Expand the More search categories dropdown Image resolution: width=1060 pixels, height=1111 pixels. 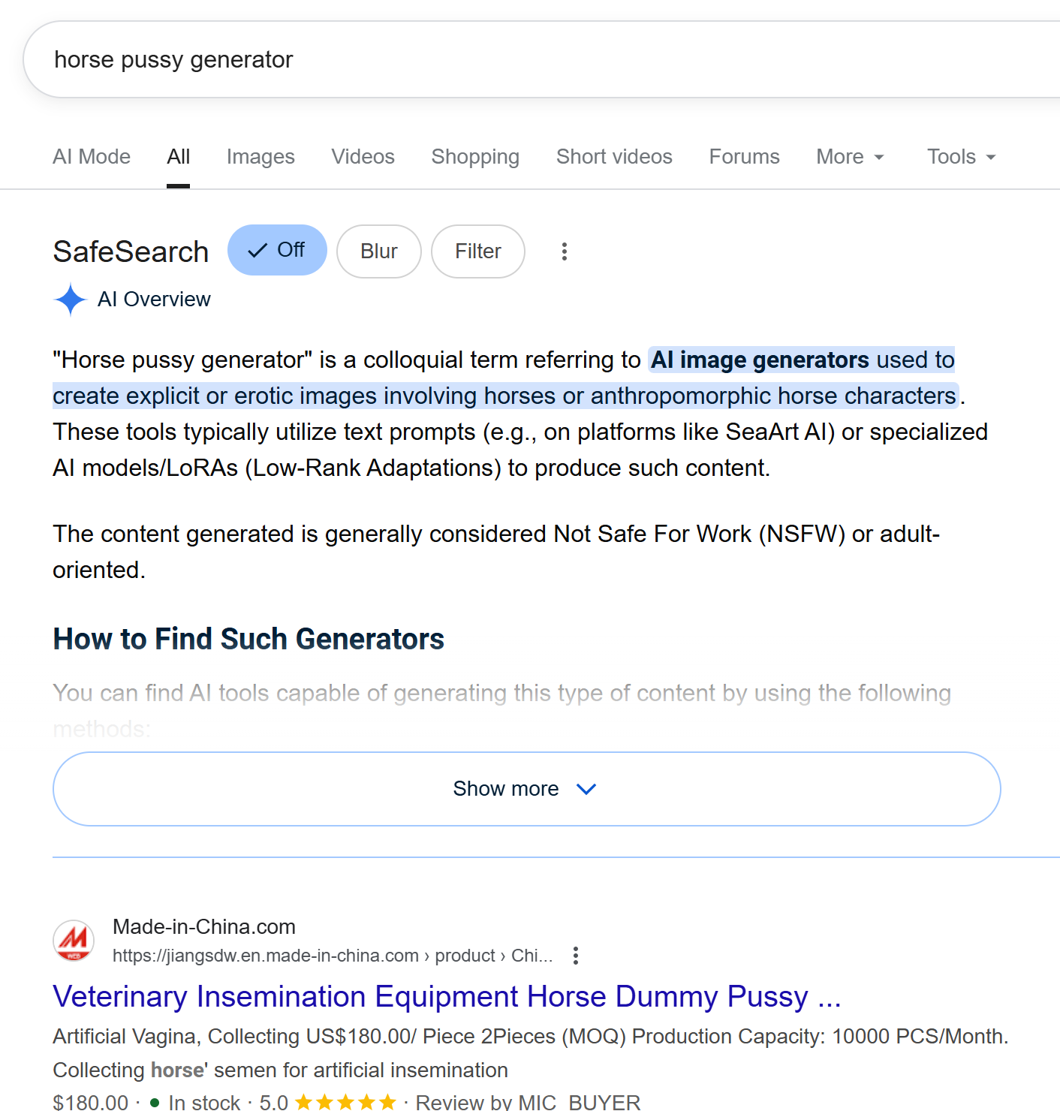850,157
